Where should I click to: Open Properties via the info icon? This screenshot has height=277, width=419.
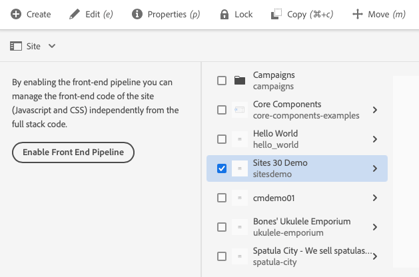point(137,14)
